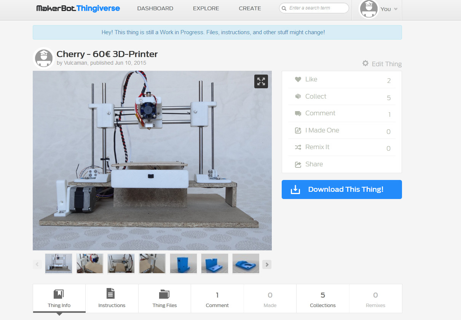Select the first printer front-view thumbnail
The height and width of the screenshot is (320, 461).
click(x=59, y=264)
